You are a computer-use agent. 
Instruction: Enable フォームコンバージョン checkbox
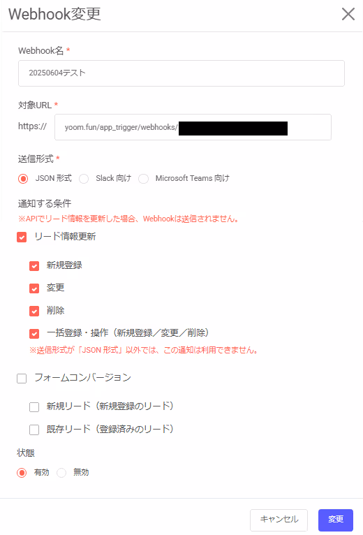[22, 379]
